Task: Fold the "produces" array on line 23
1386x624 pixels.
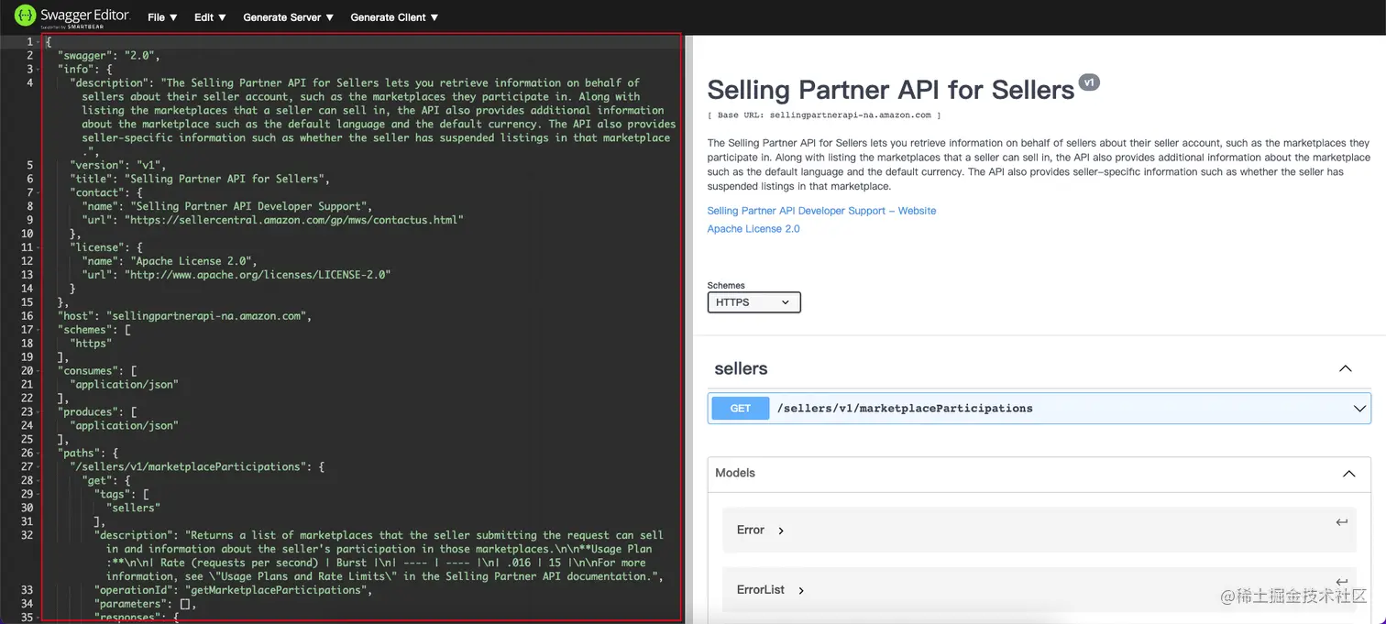Action: 38,412
